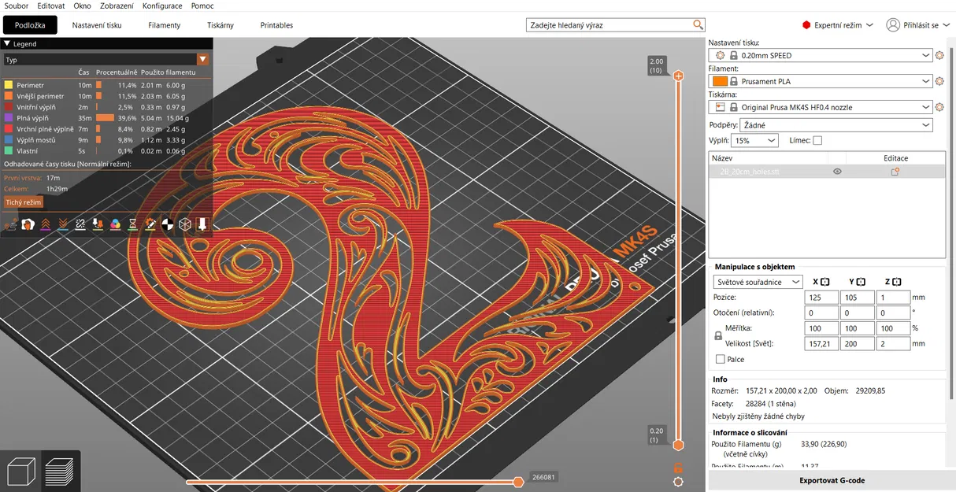Toggle retractions icon with purple underline

46,224
